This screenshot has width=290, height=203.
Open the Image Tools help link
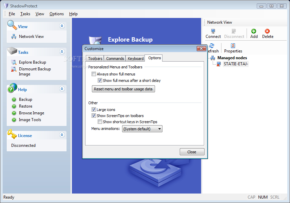(30, 120)
